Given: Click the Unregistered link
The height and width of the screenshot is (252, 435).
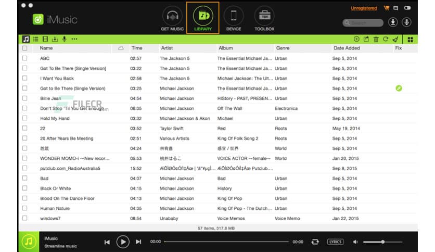Looking at the screenshot, I should 364,8.
